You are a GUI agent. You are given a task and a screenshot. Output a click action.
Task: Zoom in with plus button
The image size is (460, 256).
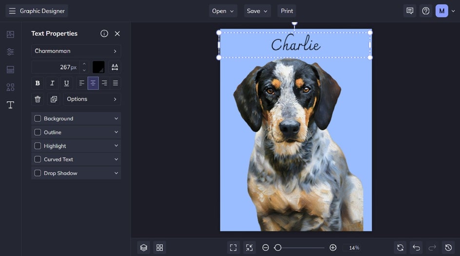click(333, 248)
